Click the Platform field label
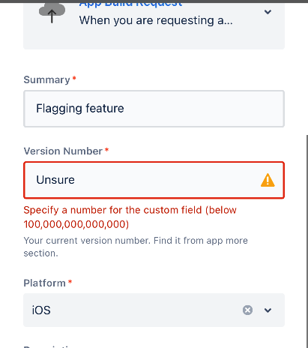Viewport: 308px width, 348px height. (x=44, y=283)
